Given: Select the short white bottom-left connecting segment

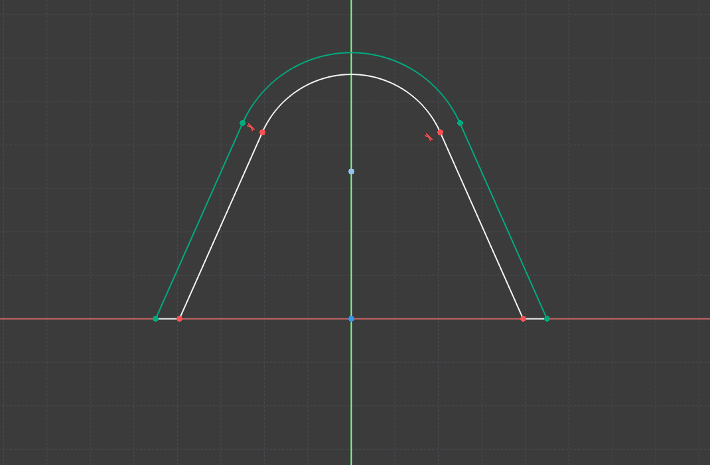Looking at the screenshot, I should pyautogui.click(x=167, y=319).
